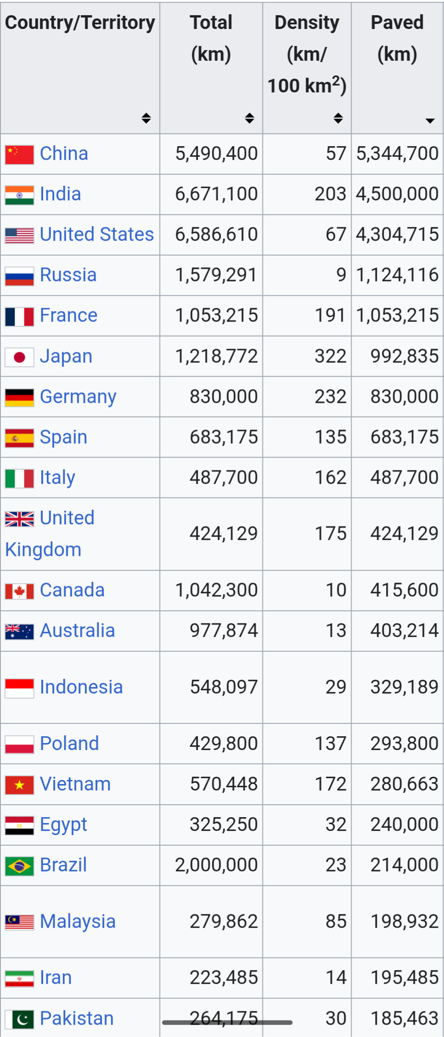
Task: Sort table by Total (km) arrows
Action: pyautogui.click(x=250, y=118)
